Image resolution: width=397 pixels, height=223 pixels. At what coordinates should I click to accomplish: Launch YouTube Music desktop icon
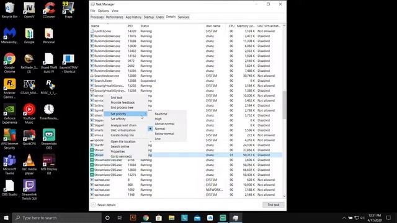pyautogui.click(x=29, y=113)
